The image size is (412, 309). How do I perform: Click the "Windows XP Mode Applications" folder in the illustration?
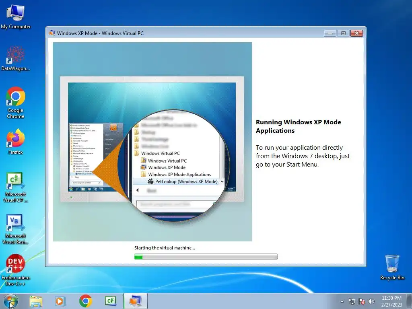pos(179,175)
